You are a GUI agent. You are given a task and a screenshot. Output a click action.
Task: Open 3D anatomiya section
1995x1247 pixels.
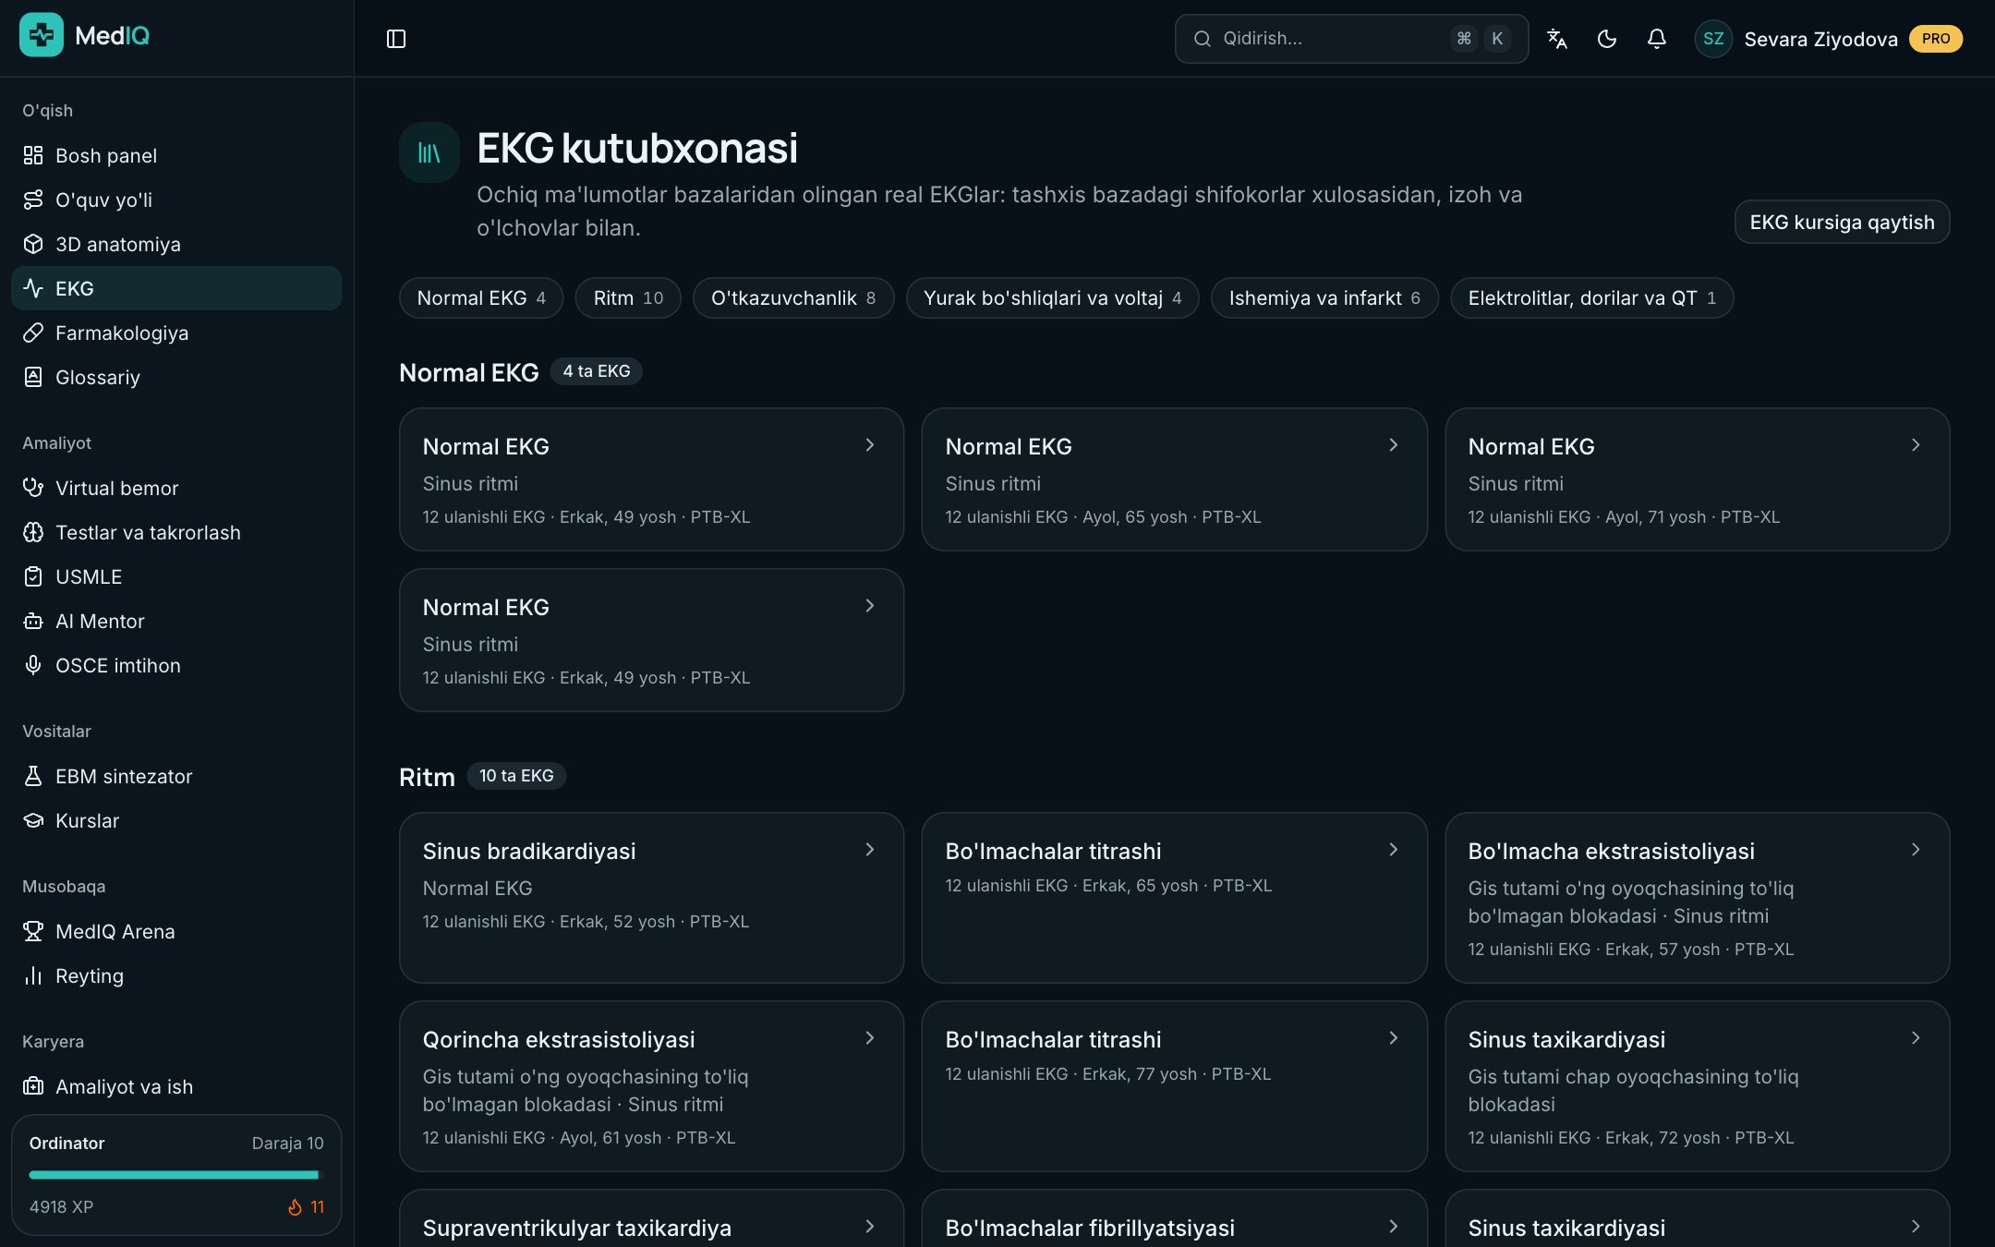(x=176, y=244)
